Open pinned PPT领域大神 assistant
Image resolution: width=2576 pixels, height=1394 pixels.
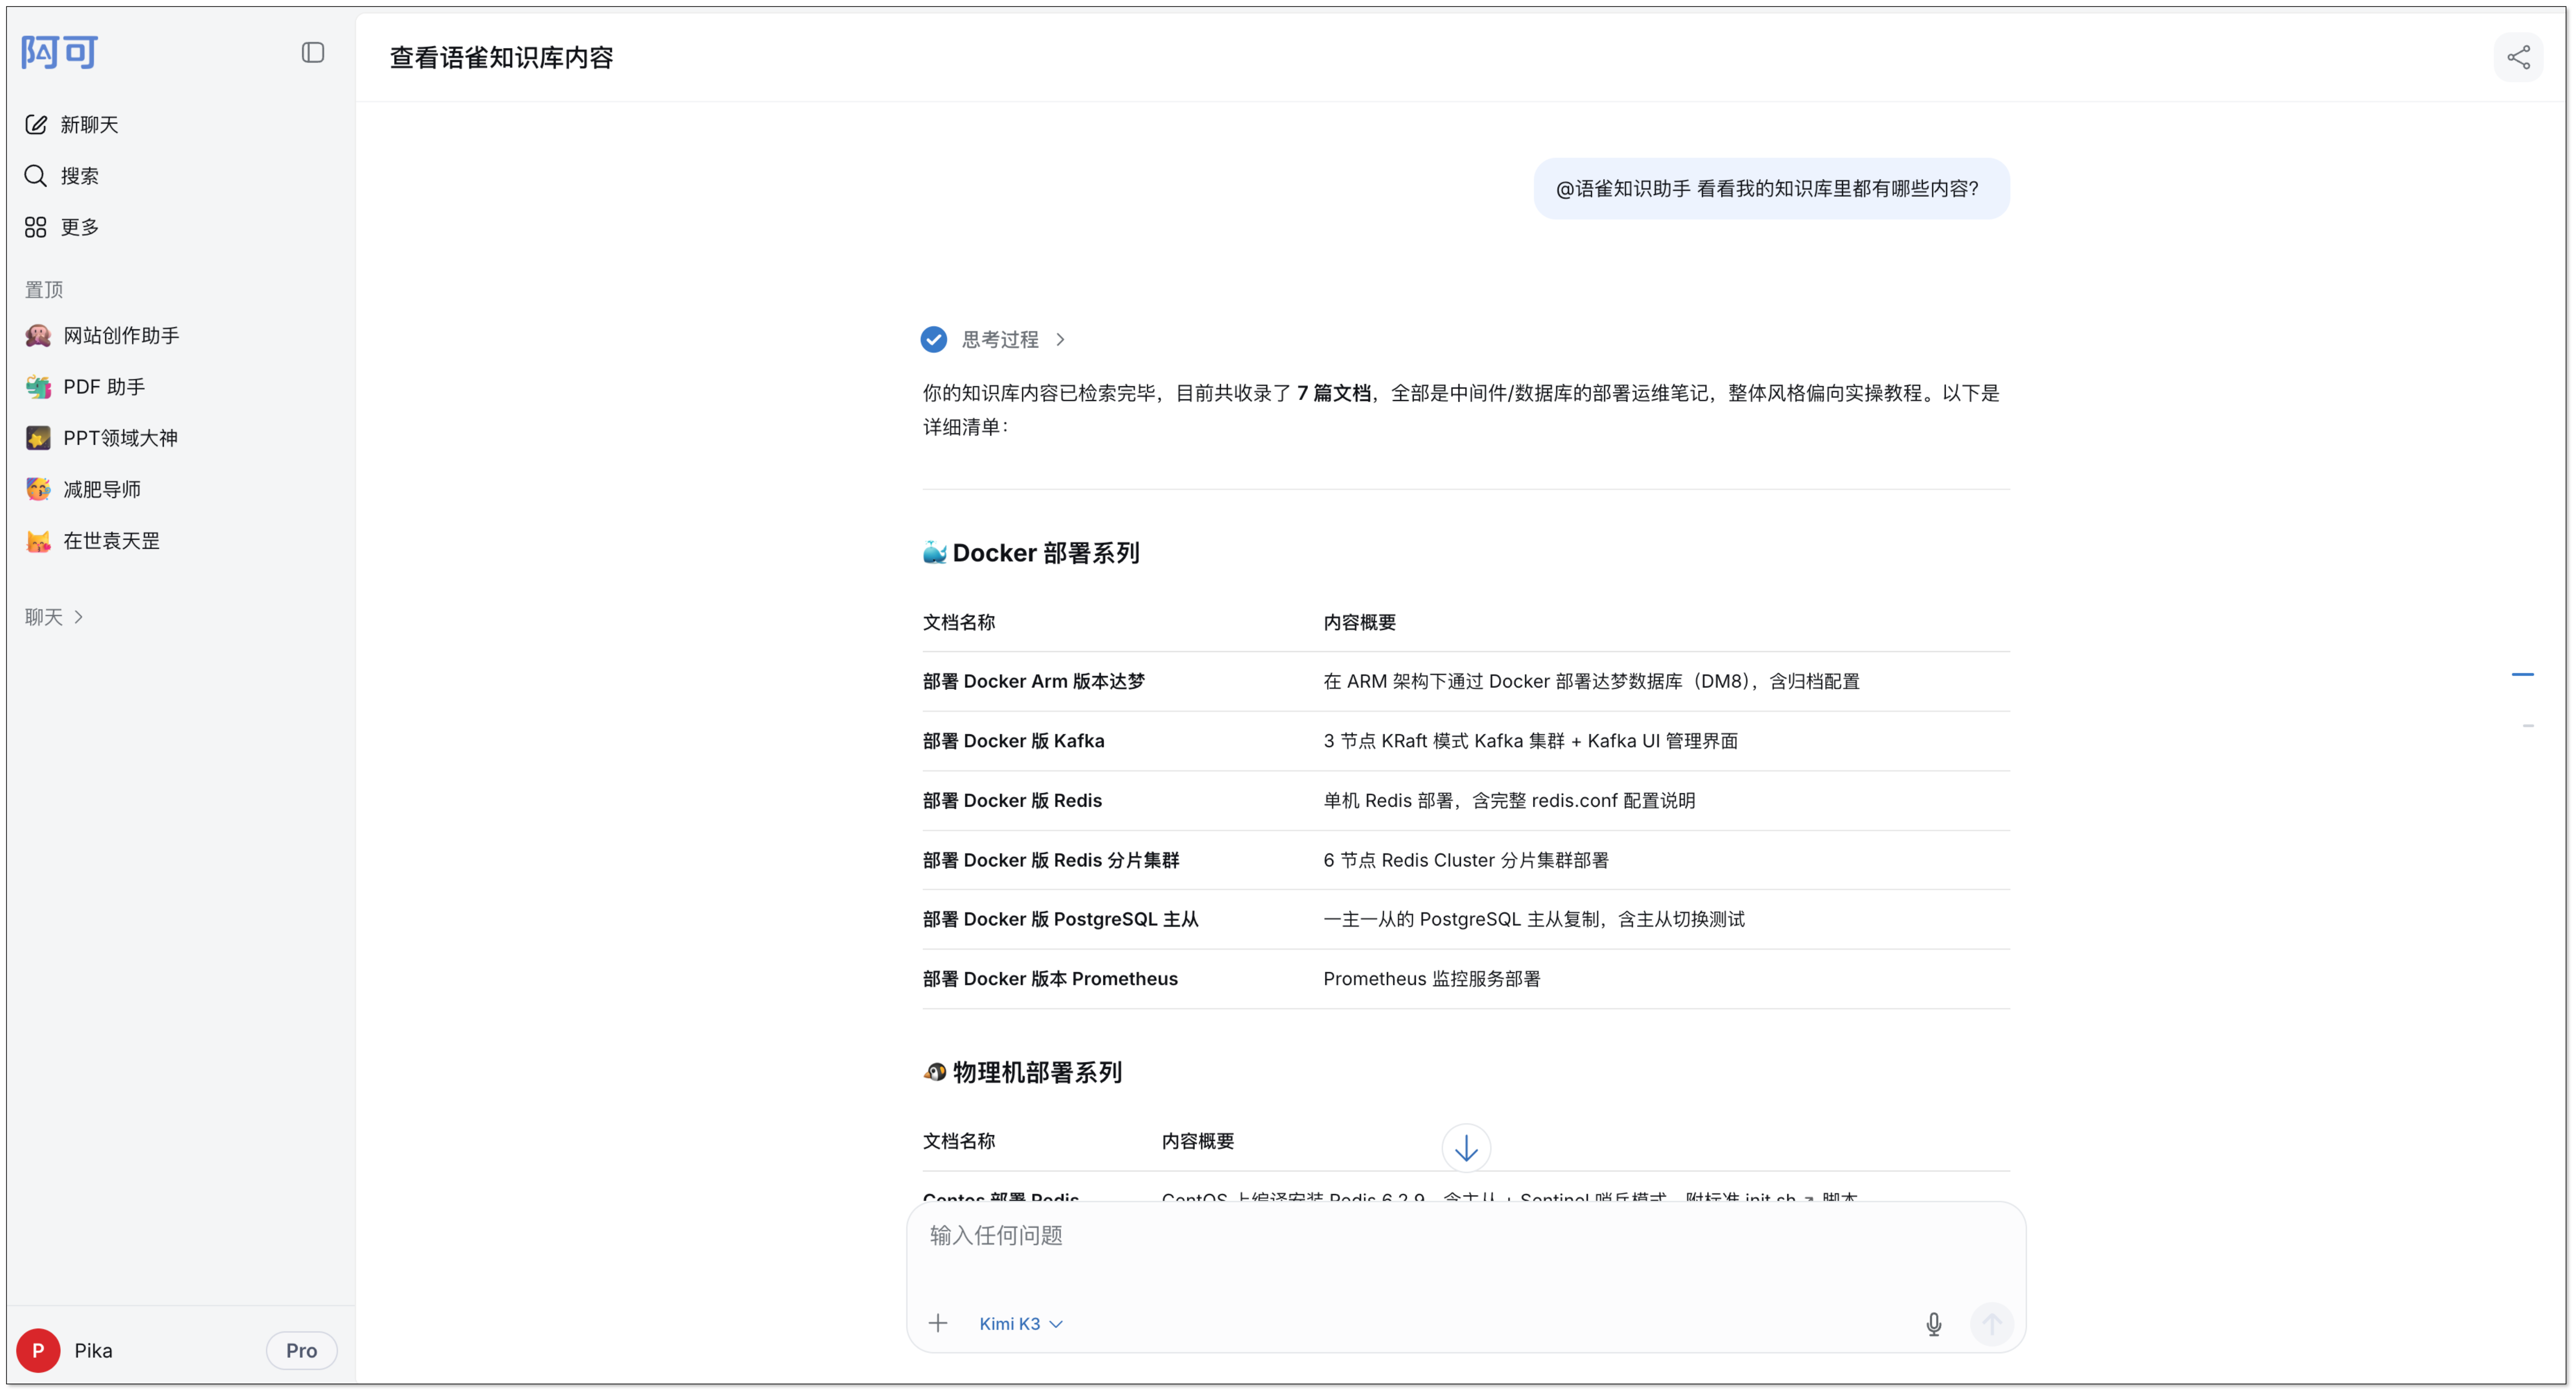180,438
